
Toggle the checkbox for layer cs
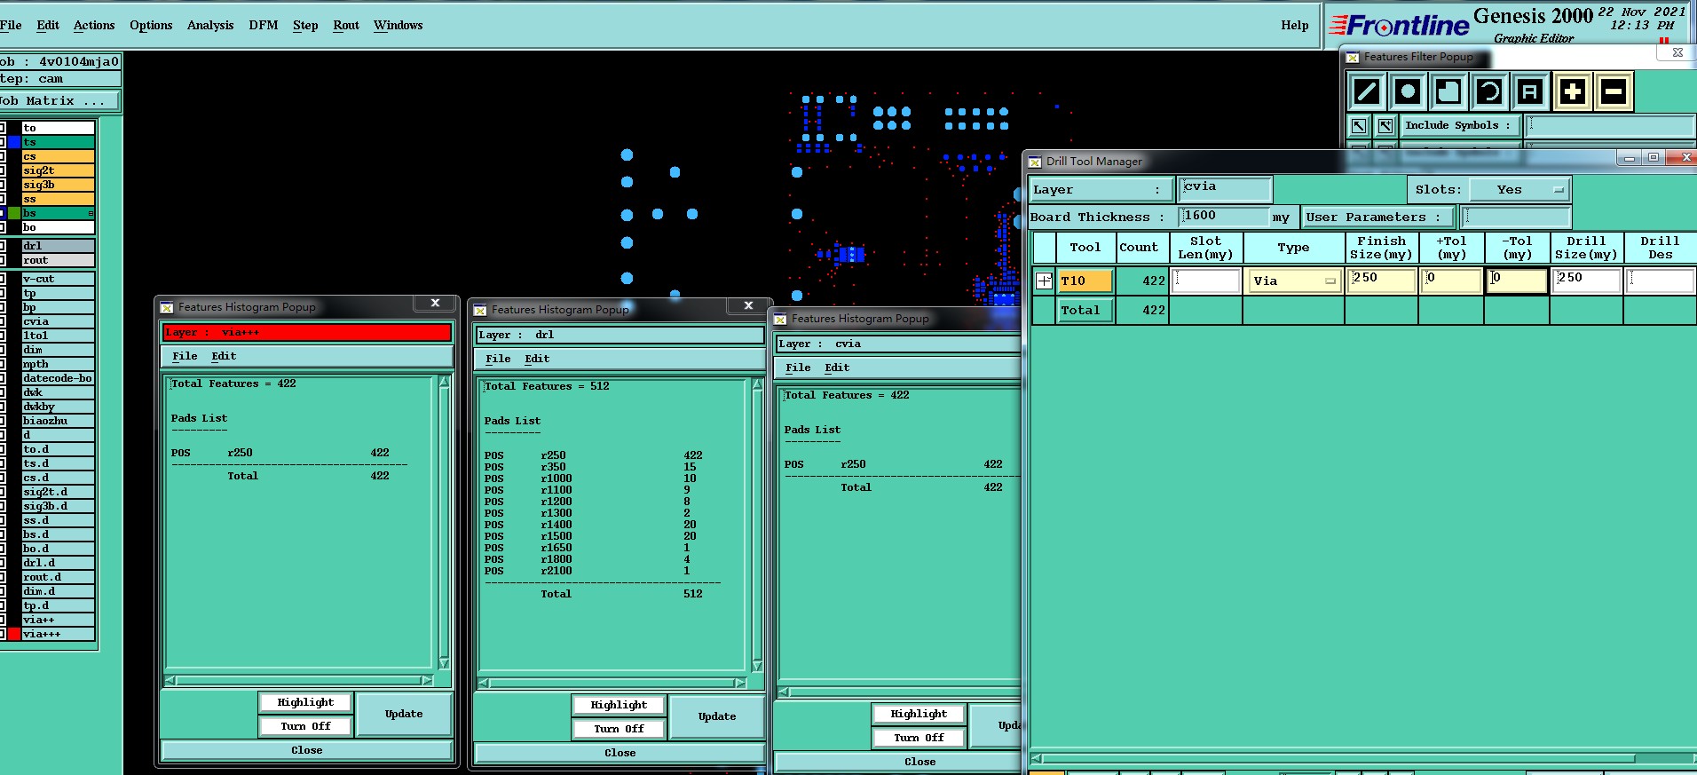[3, 156]
